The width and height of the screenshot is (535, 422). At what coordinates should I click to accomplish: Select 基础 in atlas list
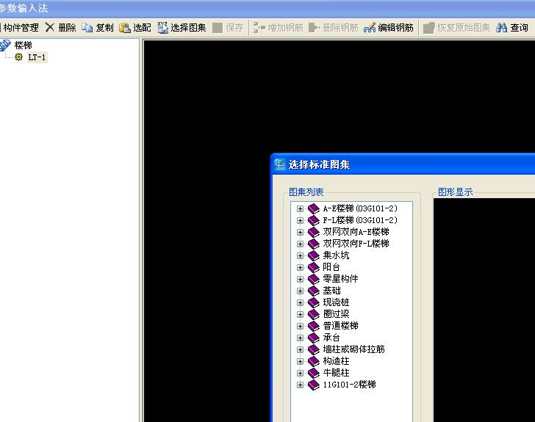pos(331,291)
